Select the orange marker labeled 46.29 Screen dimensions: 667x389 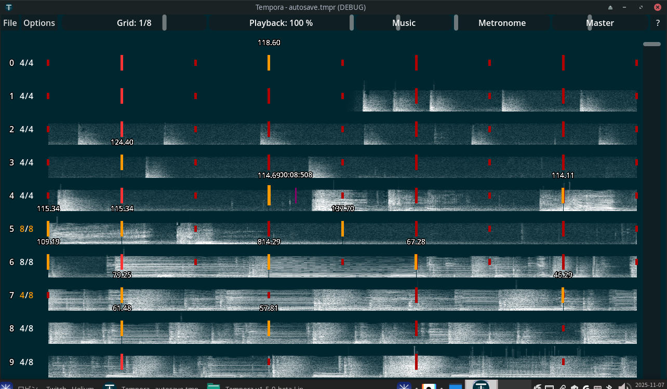(563, 295)
